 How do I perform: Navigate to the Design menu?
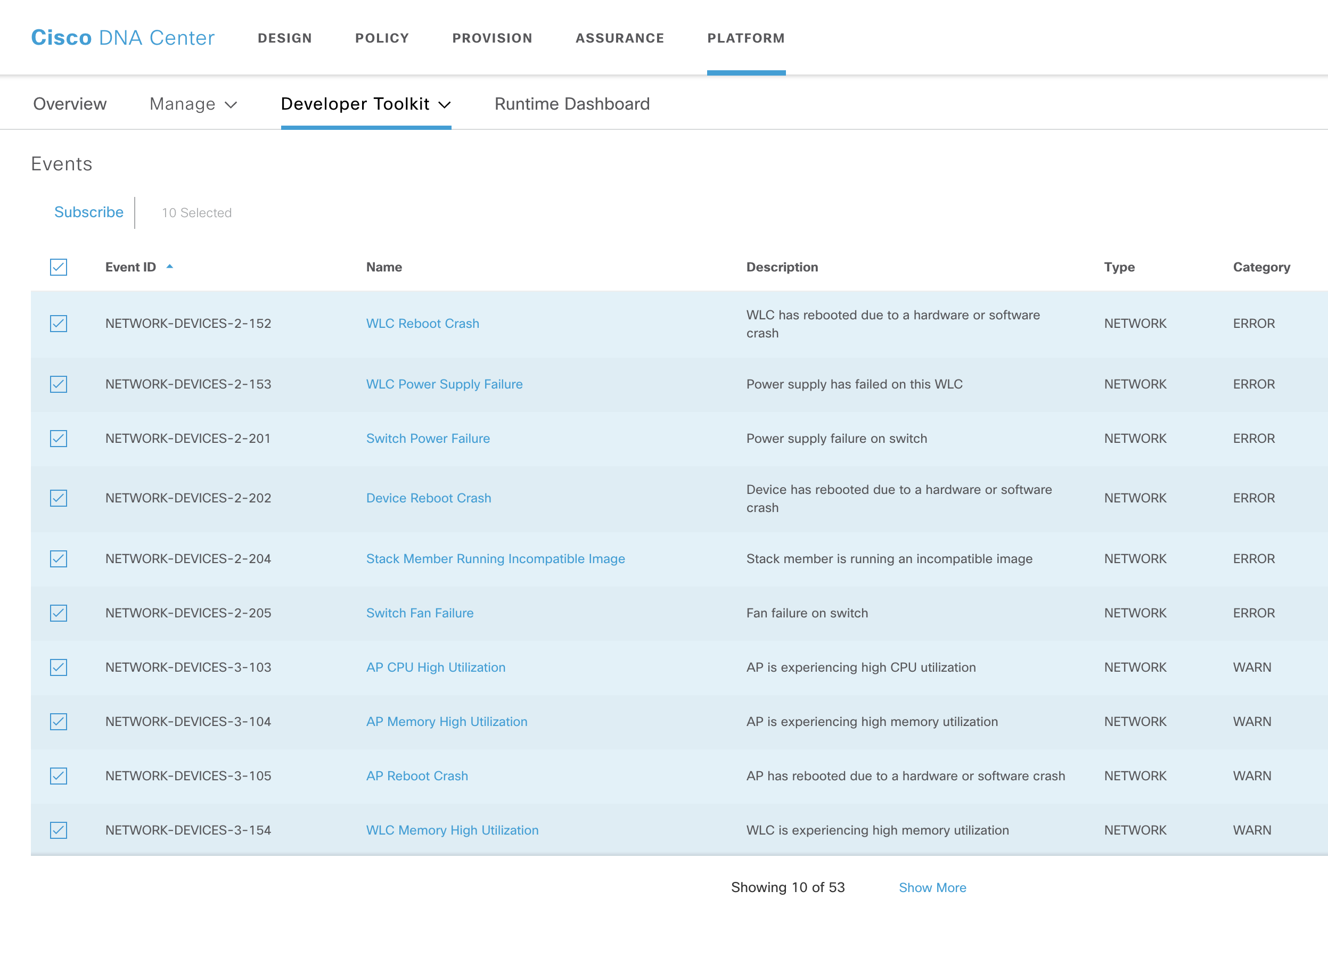tap(284, 38)
